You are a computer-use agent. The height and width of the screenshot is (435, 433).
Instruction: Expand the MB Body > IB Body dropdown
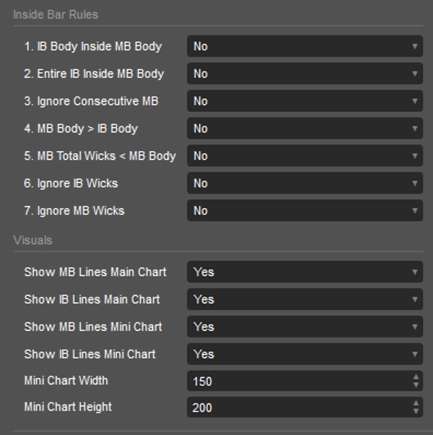pyautogui.click(x=305, y=129)
